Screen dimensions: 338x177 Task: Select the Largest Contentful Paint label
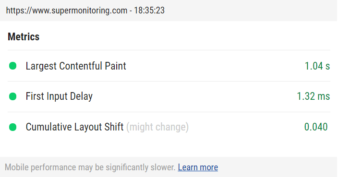[76, 66]
